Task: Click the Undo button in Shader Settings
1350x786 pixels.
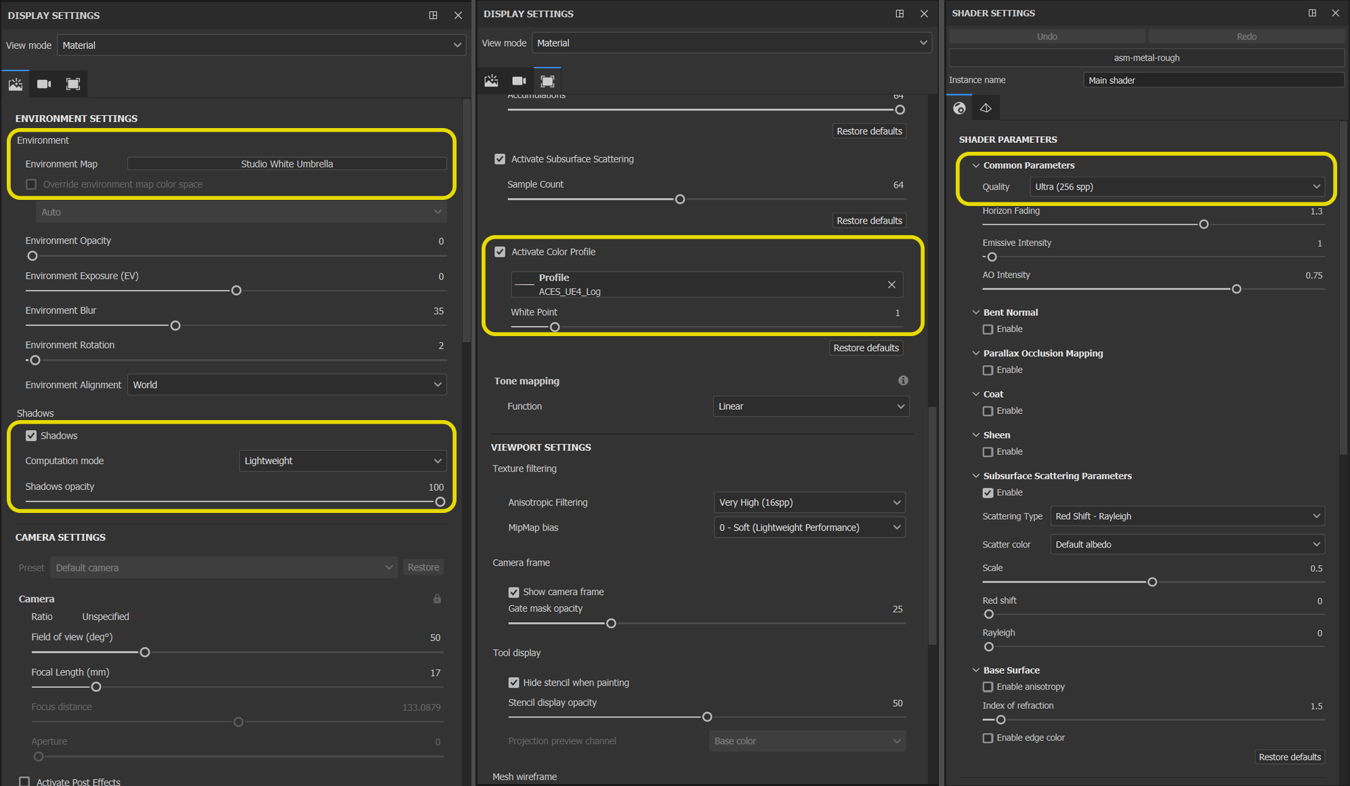Action: (1047, 37)
